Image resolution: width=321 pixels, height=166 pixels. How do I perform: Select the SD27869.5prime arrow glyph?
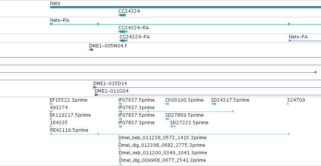tap(167, 119)
